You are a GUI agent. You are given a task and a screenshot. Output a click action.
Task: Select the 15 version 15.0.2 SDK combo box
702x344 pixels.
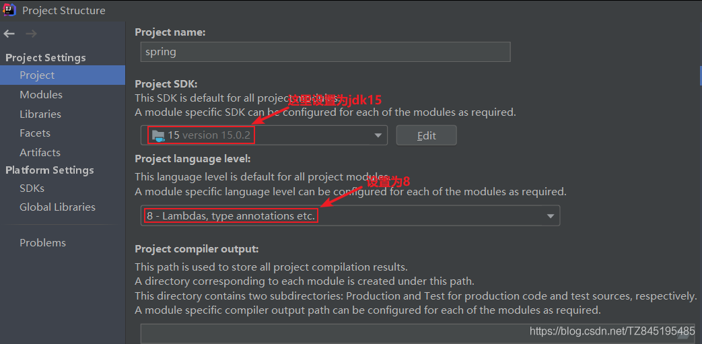point(264,135)
